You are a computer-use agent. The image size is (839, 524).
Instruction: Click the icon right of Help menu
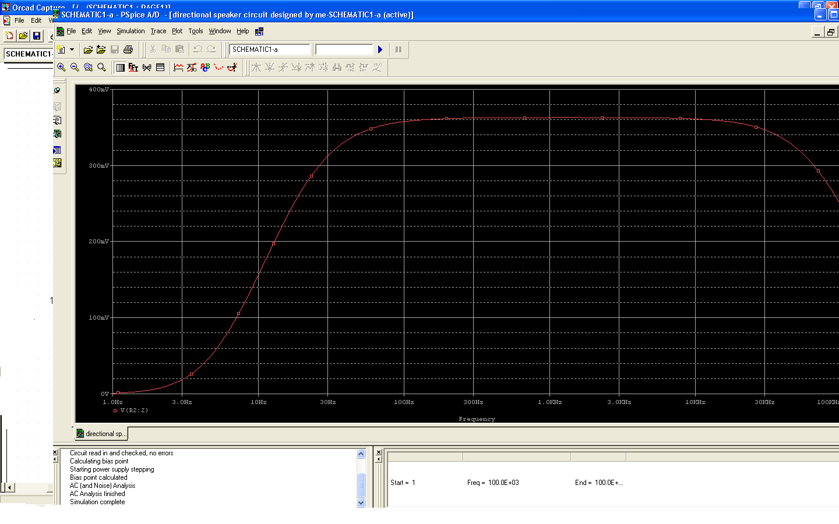click(259, 31)
